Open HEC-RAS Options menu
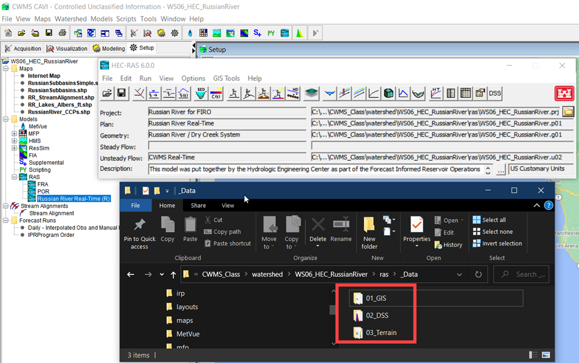This screenshot has height=363, width=579. [193, 78]
